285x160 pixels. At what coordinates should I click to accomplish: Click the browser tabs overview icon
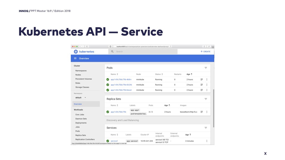(209, 46)
